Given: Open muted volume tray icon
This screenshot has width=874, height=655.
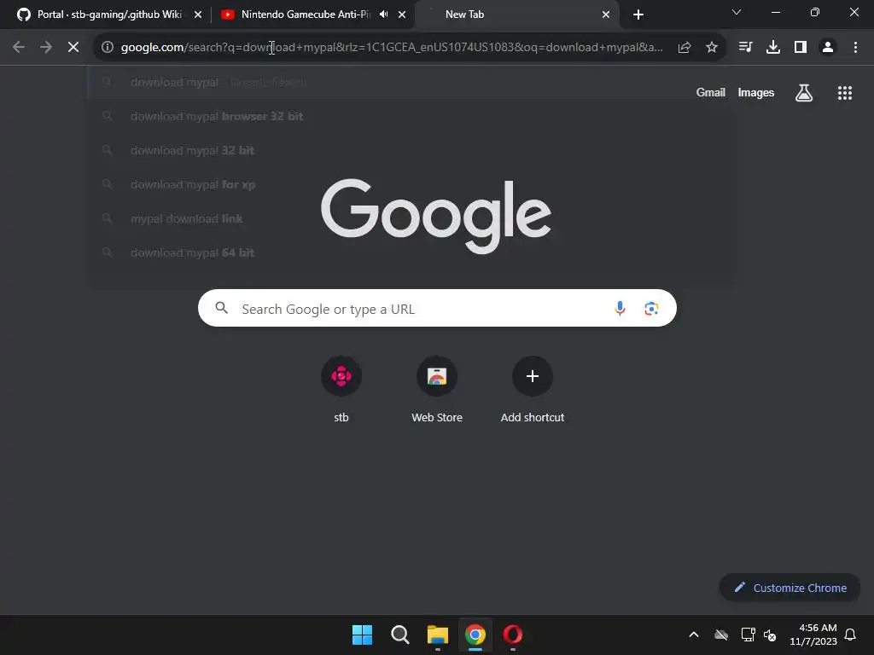Looking at the screenshot, I should (771, 635).
